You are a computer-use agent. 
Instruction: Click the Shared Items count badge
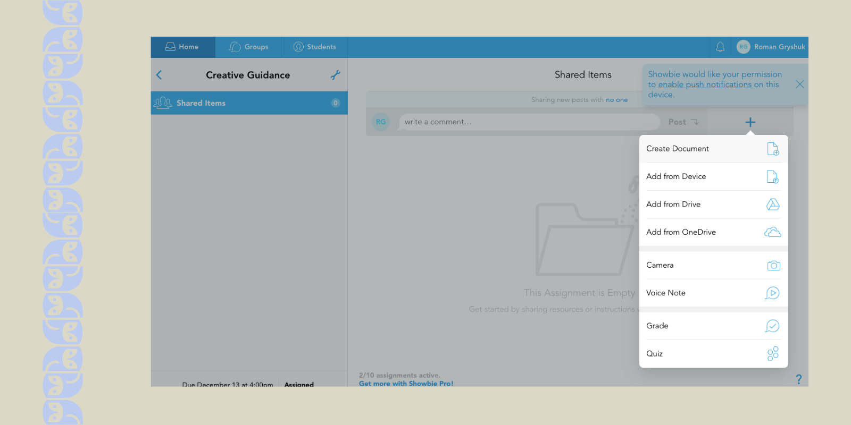(336, 103)
